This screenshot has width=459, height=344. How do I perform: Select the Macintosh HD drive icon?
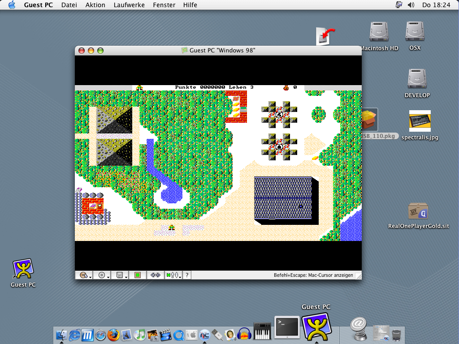[x=379, y=32]
